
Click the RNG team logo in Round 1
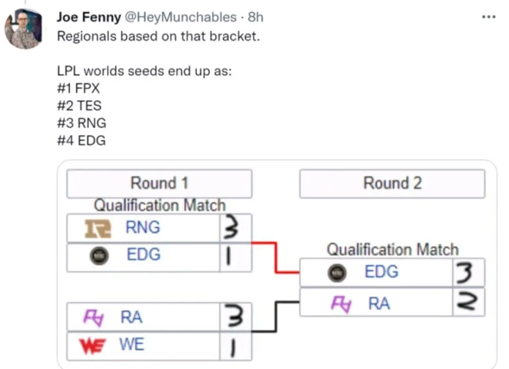click(x=97, y=228)
